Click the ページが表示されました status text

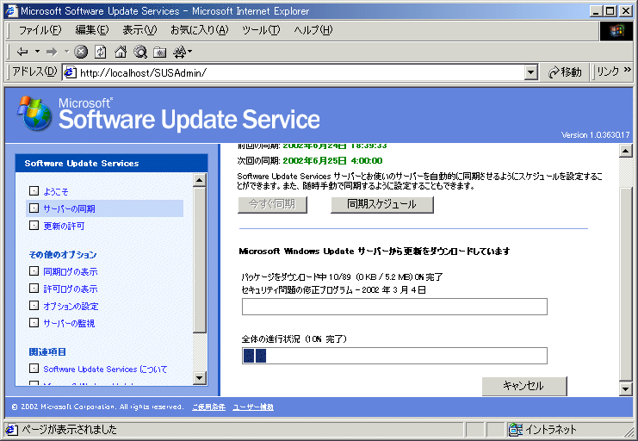[69, 429]
